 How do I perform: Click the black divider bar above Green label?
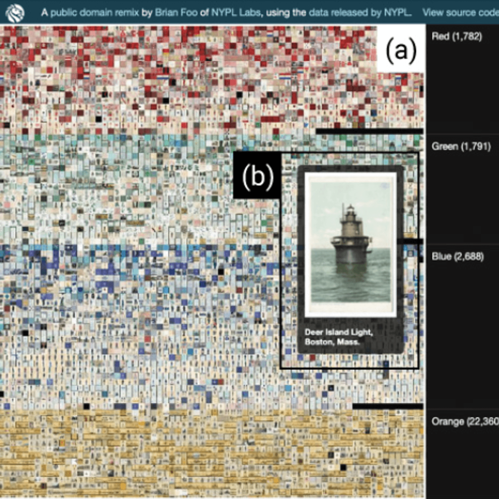click(369, 132)
